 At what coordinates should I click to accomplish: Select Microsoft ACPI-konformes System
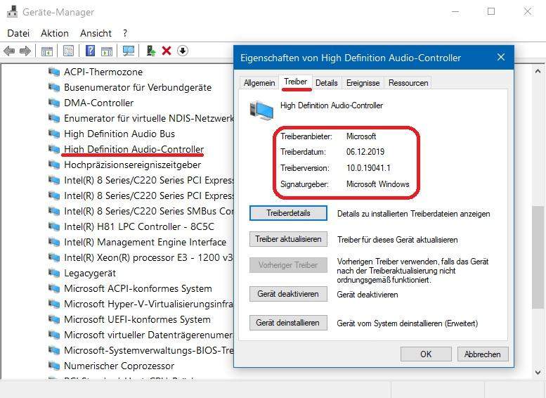coord(138,288)
